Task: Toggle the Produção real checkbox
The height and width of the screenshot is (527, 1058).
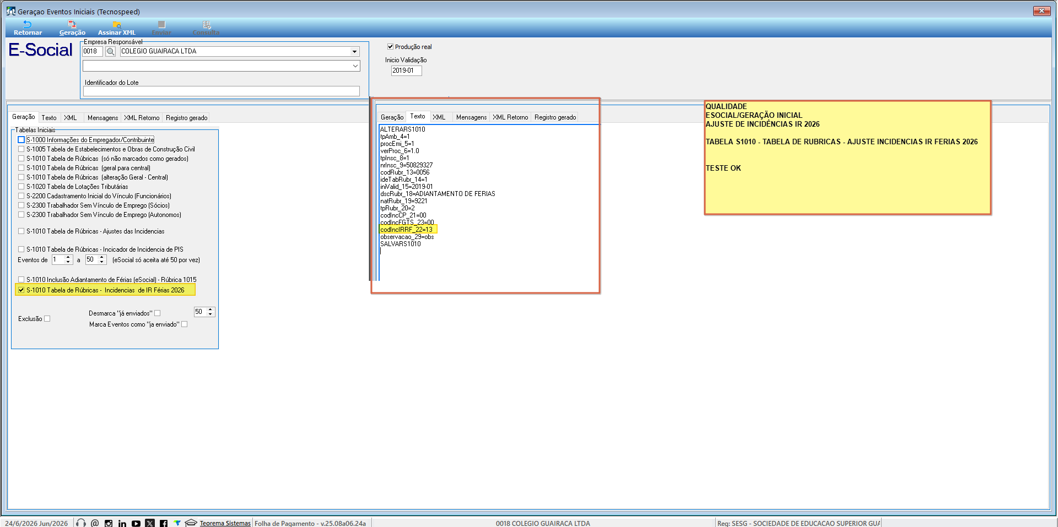Action: pyautogui.click(x=390, y=47)
